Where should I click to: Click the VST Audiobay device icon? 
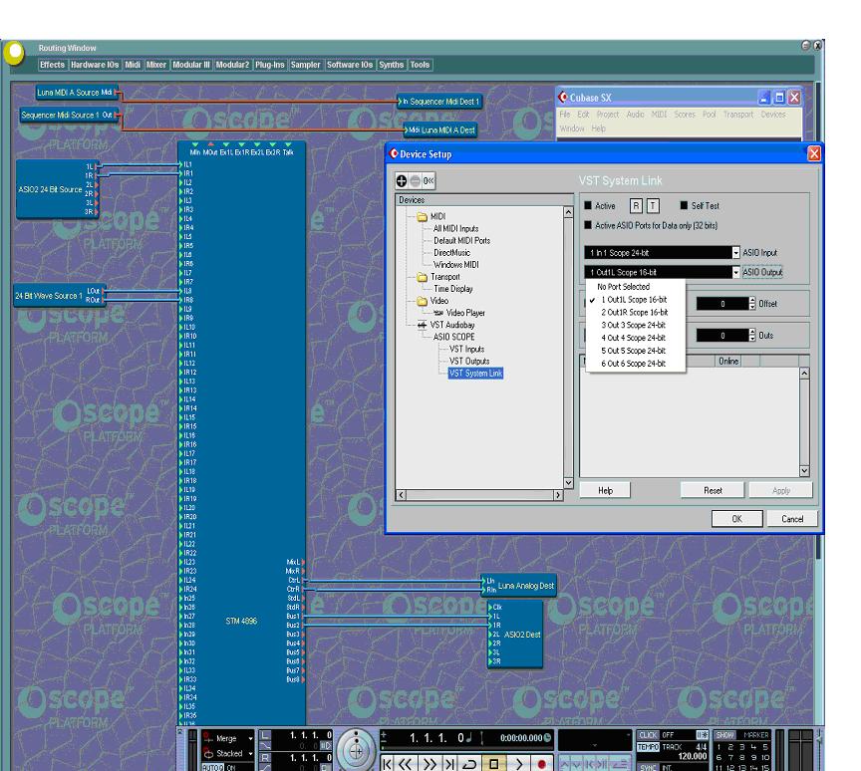[x=422, y=325]
